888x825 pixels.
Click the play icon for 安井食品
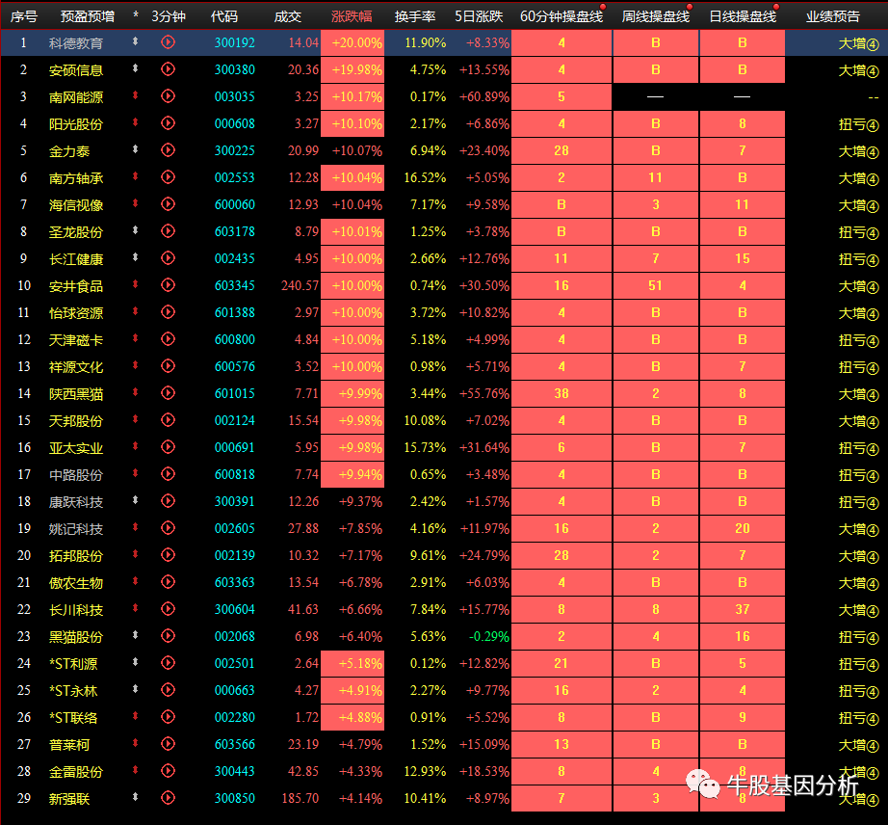(168, 285)
